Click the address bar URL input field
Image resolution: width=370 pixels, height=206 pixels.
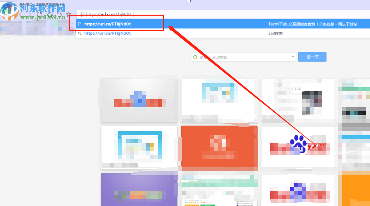223,14
